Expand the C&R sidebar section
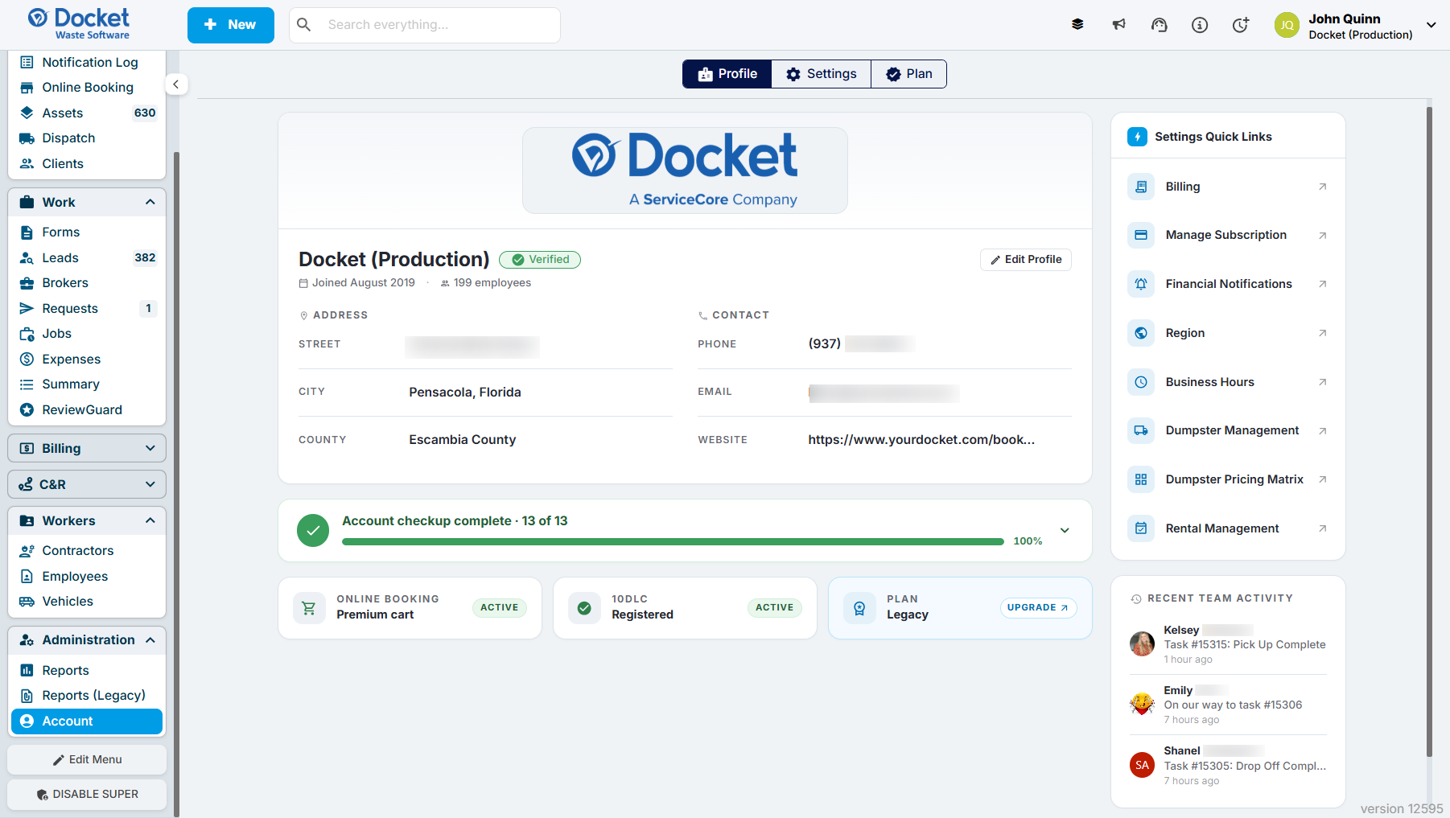This screenshot has height=818, width=1450. (x=87, y=484)
